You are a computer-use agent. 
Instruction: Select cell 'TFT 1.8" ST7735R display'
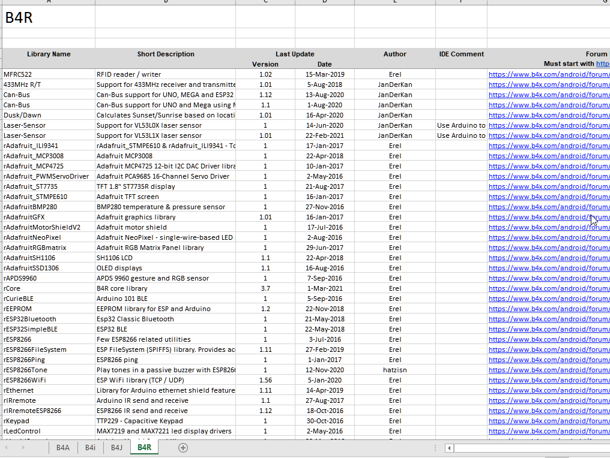165,186
